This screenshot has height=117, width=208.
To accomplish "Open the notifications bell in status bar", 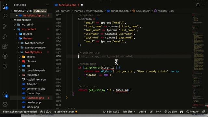I will [203, 112].
